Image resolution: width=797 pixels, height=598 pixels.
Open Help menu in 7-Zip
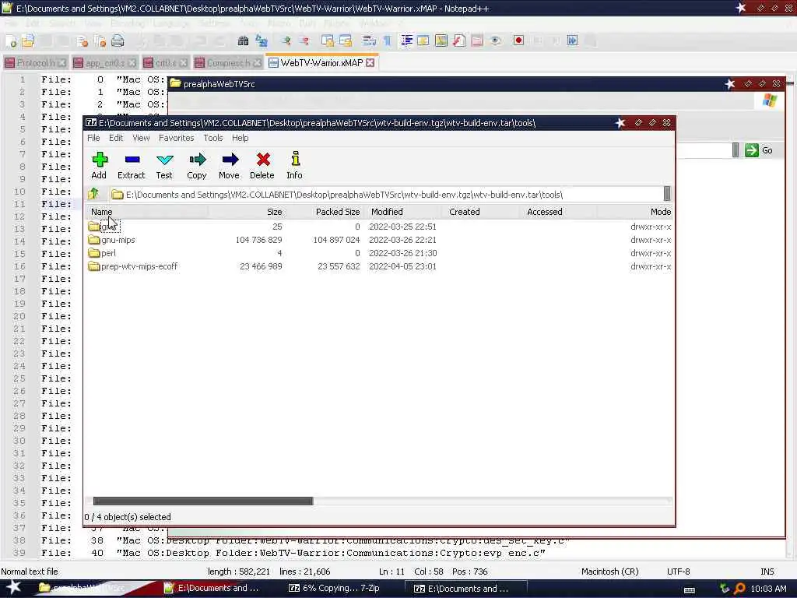pyautogui.click(x=241, y=138)
